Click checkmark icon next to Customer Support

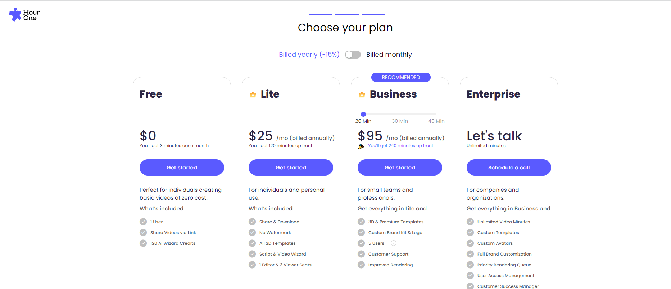pos(361,254)
